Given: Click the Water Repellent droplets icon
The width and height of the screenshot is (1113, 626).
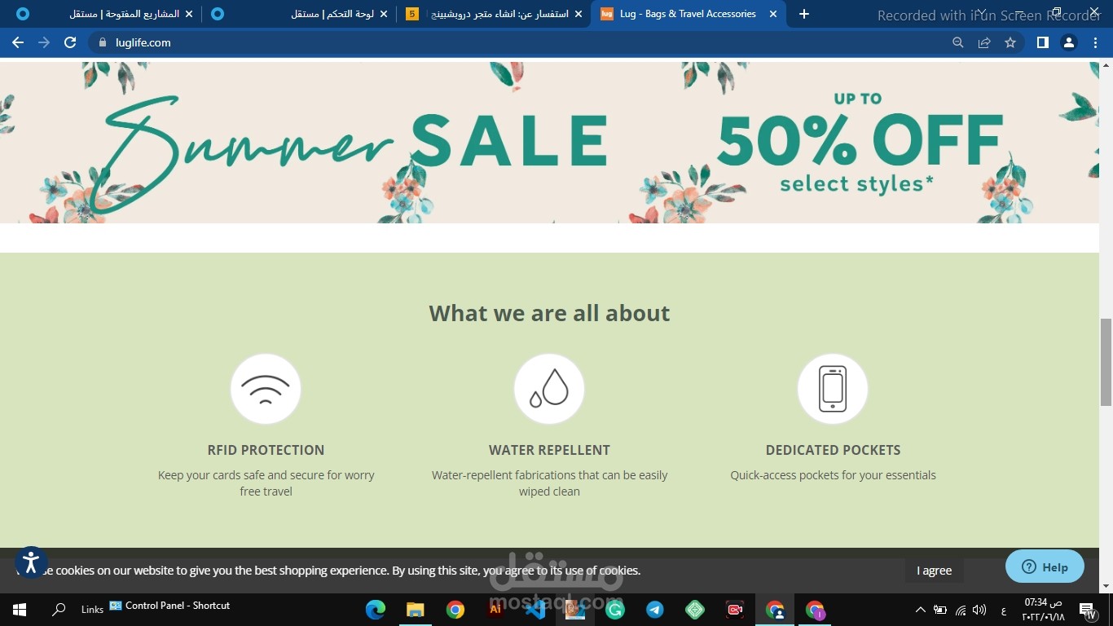Looking at the screenshot, I should click(549, 389).
